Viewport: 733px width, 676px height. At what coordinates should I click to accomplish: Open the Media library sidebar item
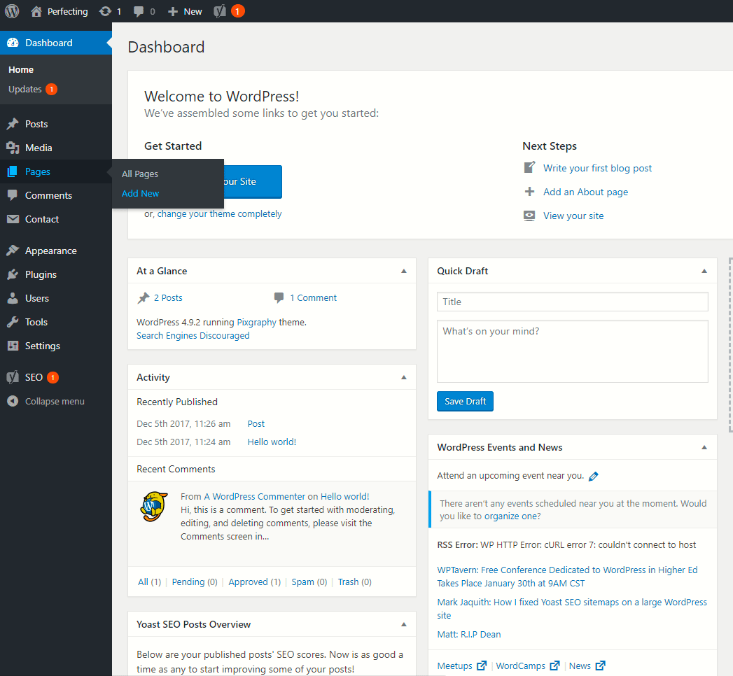tap(39, 148)
